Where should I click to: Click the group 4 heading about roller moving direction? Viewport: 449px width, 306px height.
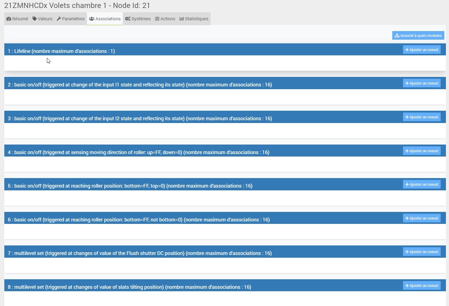[x=138, y=153]
